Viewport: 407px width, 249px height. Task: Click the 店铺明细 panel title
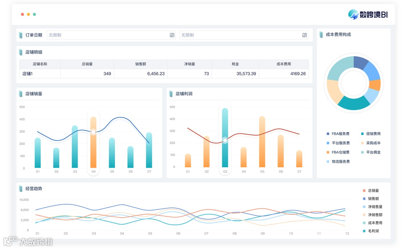click(x=34, y=52)
